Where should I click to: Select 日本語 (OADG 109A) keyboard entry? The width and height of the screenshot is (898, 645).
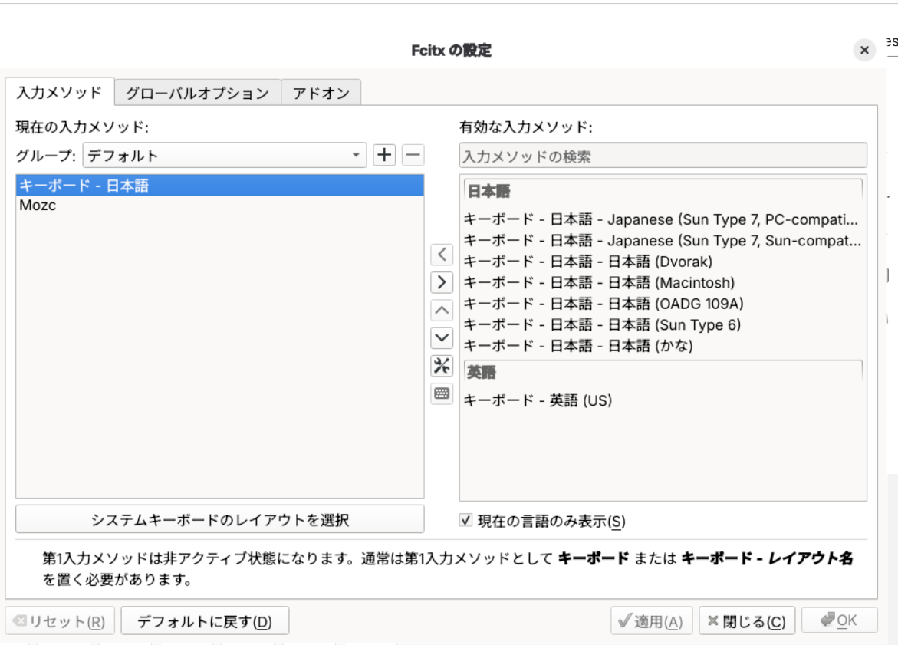(x=662, y=304)
